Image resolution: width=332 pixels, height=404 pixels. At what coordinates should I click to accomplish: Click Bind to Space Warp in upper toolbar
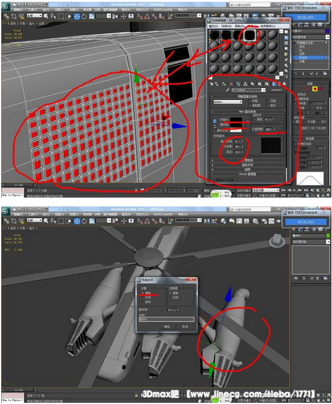[x=22, y=17]
